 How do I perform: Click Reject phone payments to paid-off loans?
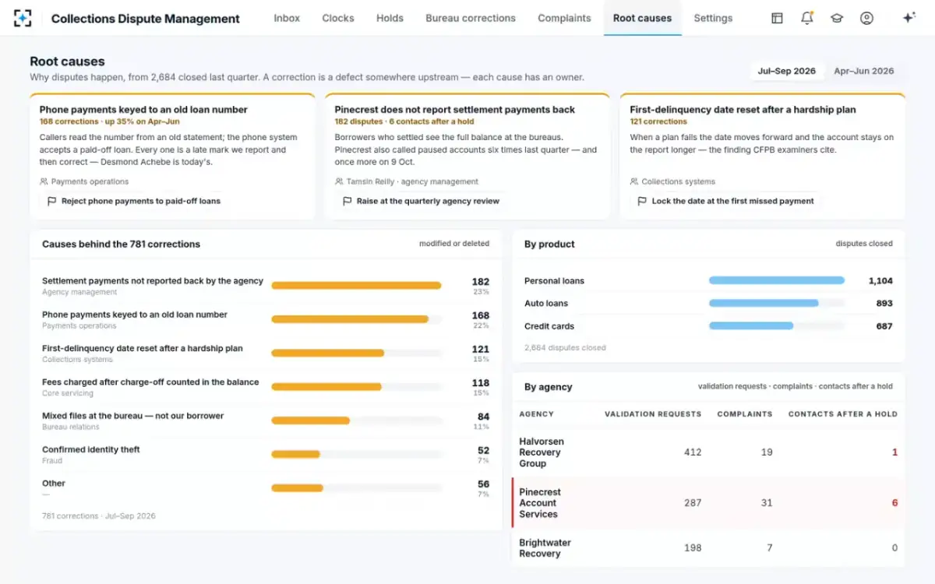click(x=134, y=201)
